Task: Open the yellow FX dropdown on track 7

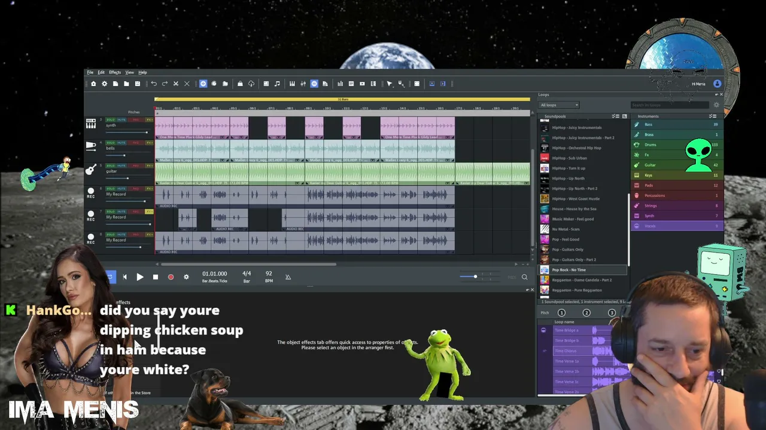Action: point(149,211)
